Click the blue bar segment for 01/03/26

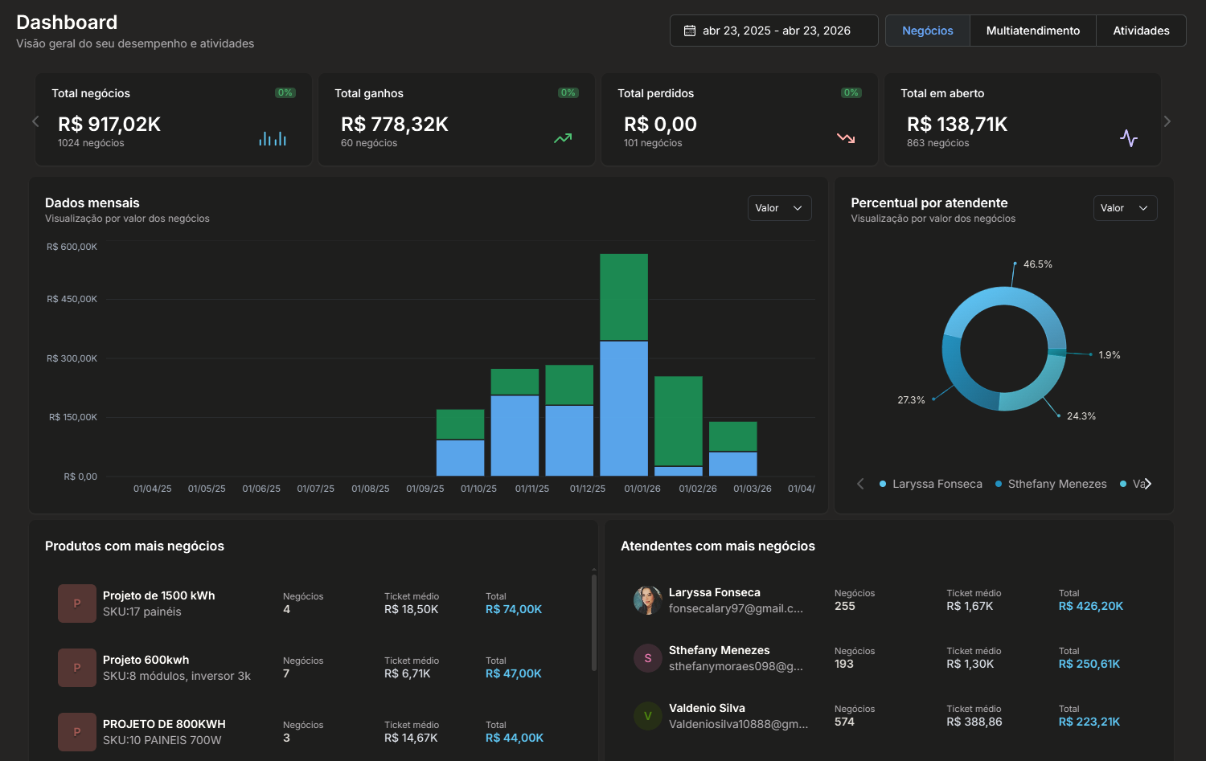(x=733, y=464)
